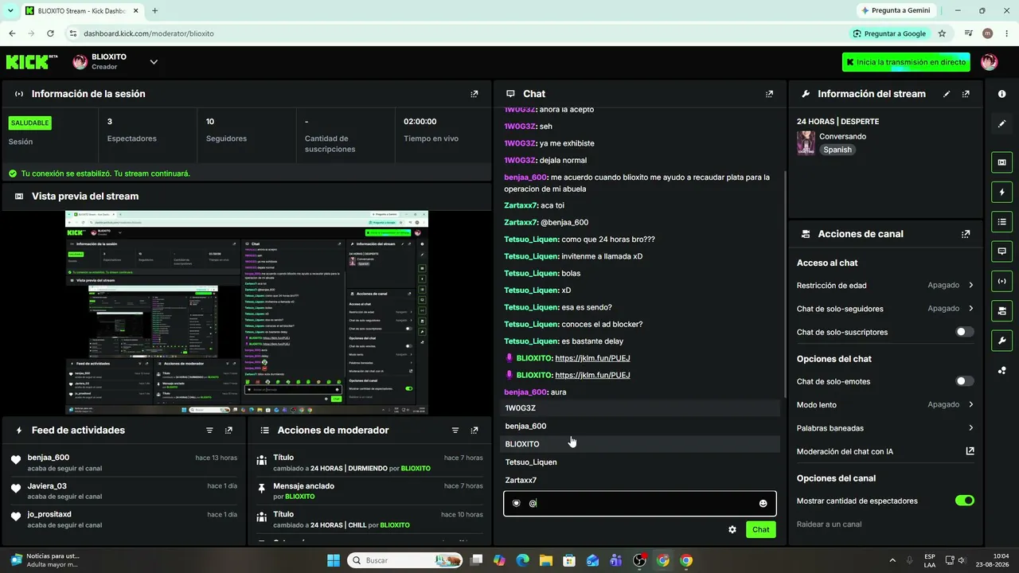
Task: Open the first jklm.fun/PUEJ link in chat
Action: point(592,358)
